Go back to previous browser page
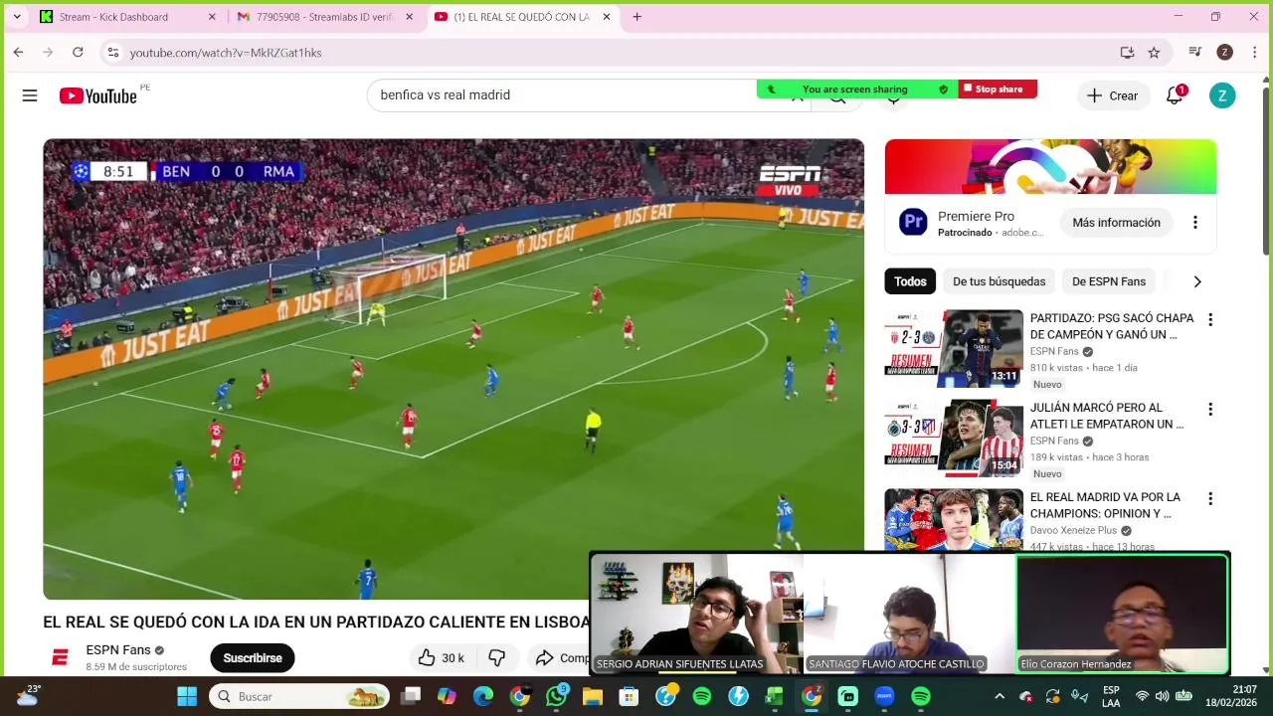The height and width of the screenshot is (716, 1273). (x=18, y=52)
